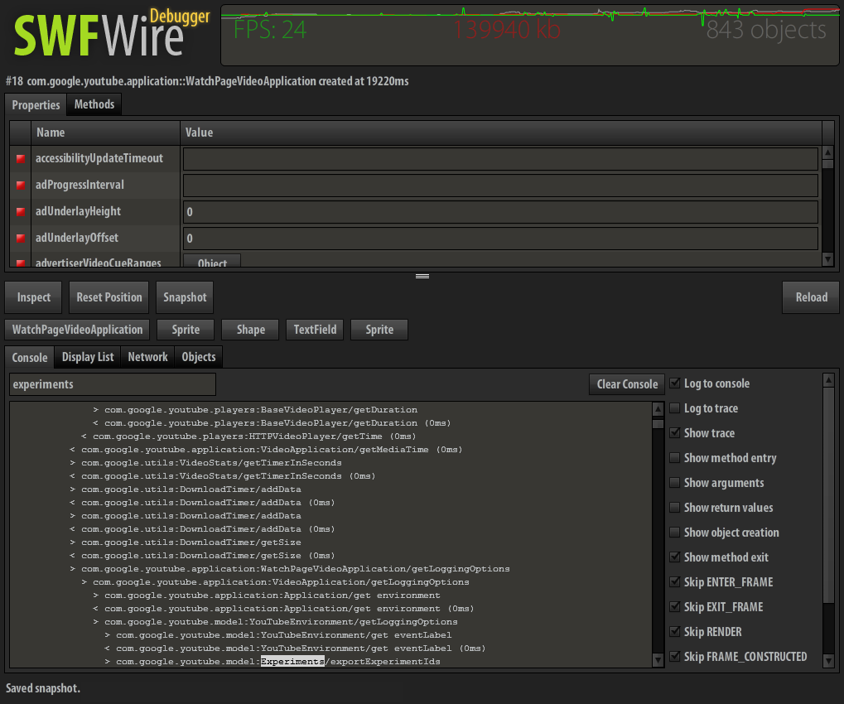Click the options list scroll-down arrow
844x704 pixels.
[829, 660]
